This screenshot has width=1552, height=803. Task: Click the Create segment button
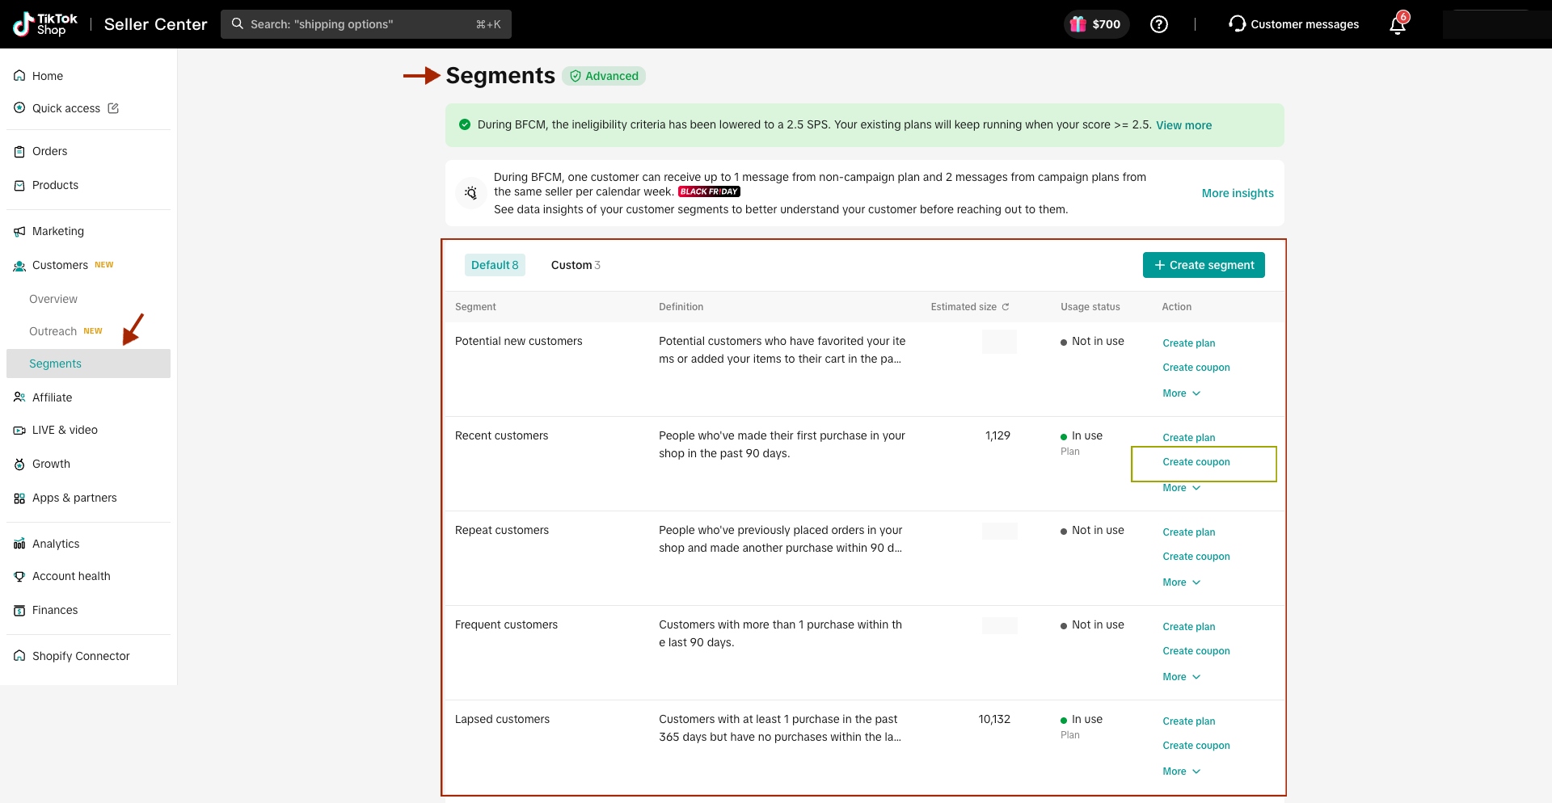[x=1203, y=265]
